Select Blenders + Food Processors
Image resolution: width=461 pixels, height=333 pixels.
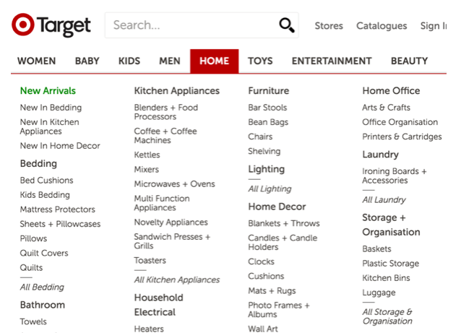[166, 112]
